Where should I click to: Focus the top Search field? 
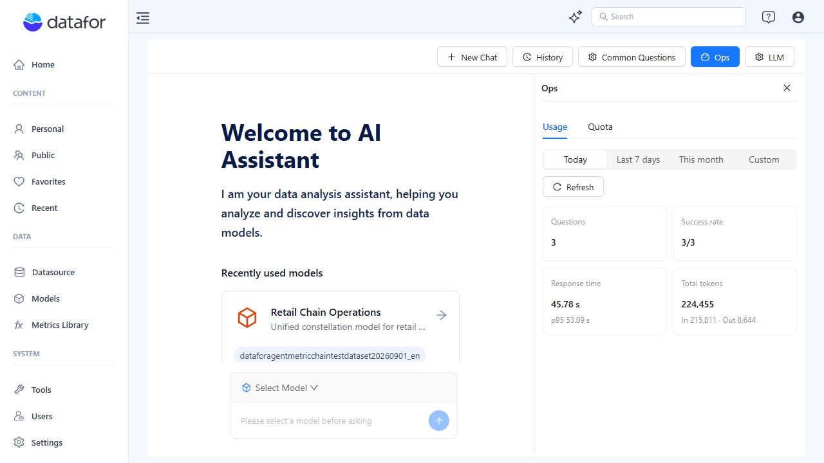tap(669, 17)
